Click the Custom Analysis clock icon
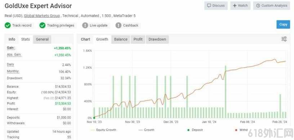 pyautogui.click(x=258, y=6)
